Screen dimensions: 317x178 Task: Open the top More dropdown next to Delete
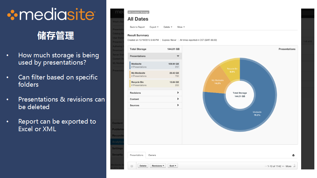[x=181, y=27]
